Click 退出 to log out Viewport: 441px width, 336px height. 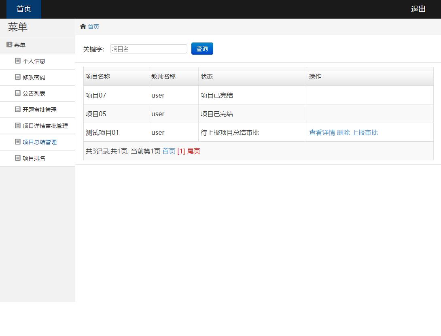click(x=418, y=9)
